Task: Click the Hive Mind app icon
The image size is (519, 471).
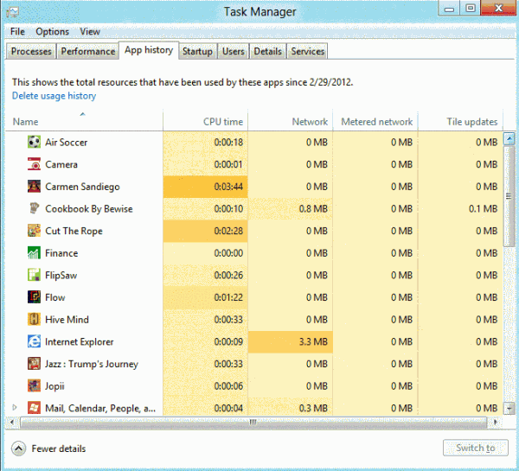Action: click(x=34, y=320)
